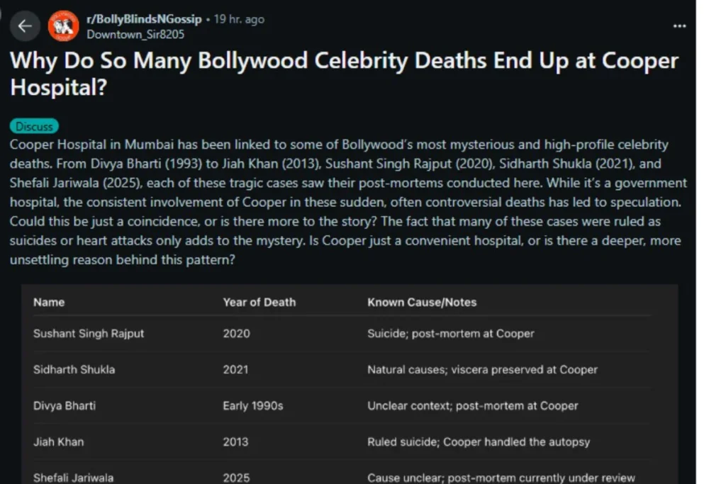Click the Early 1990s year cell
This screenshot has height=484, width=726.
point(252,405)
